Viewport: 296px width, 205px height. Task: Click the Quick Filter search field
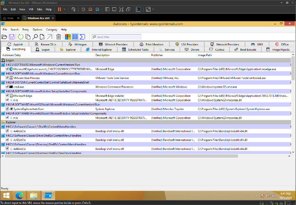click(116, 37)
